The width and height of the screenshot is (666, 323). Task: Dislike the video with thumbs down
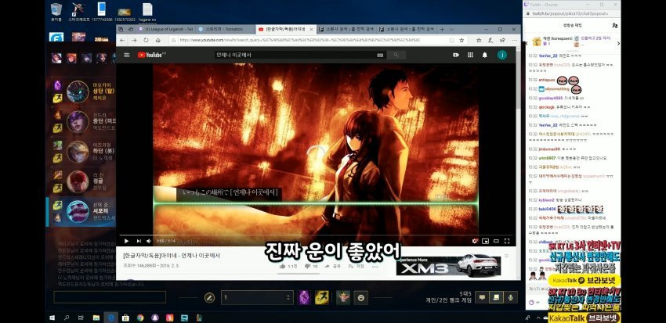pos(307,266)
